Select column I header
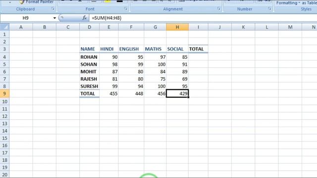 [198, 27]
